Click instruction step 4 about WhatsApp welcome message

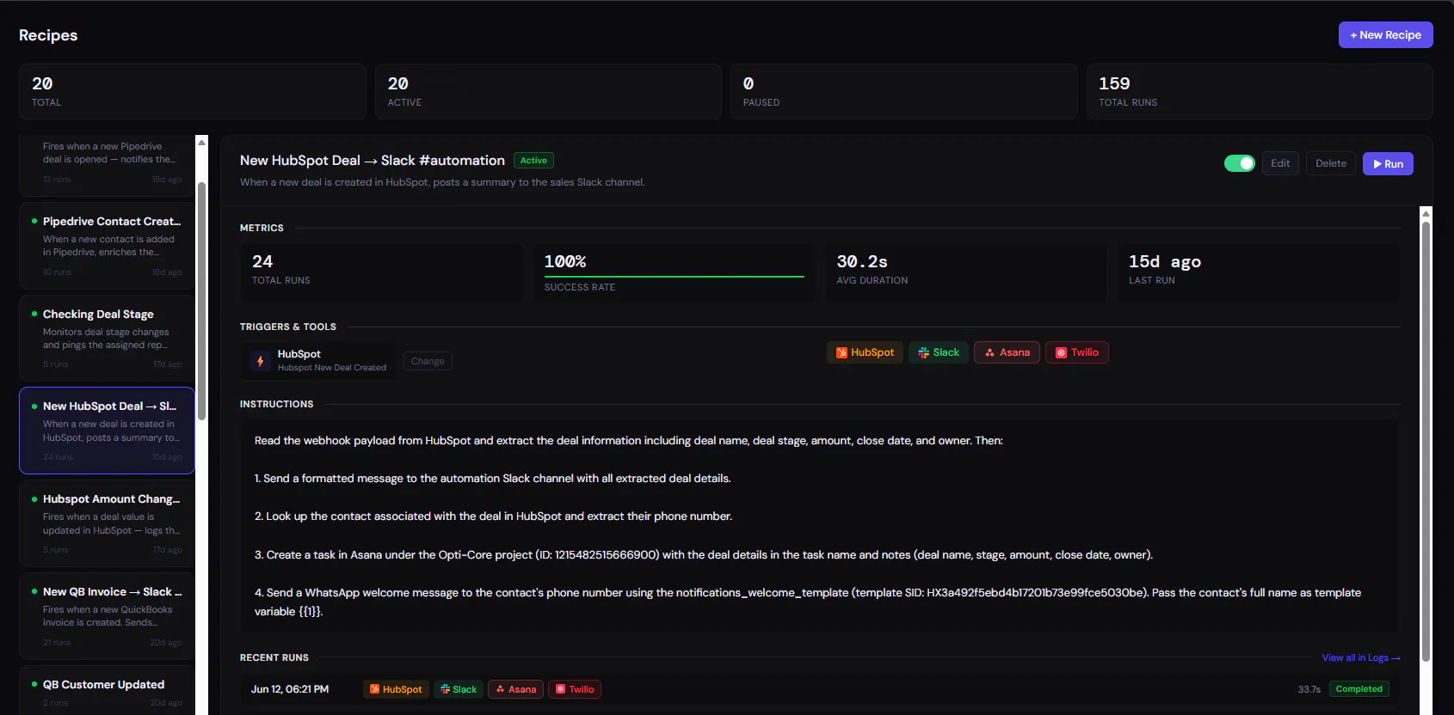808,602
